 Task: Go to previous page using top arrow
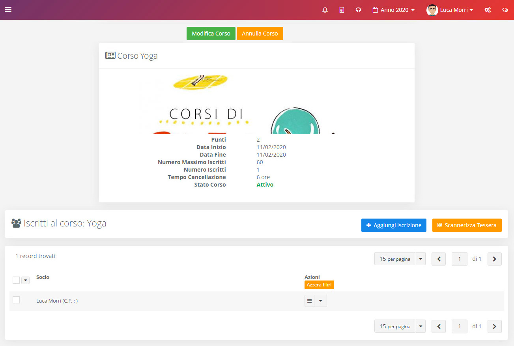(x=439, y=259)
